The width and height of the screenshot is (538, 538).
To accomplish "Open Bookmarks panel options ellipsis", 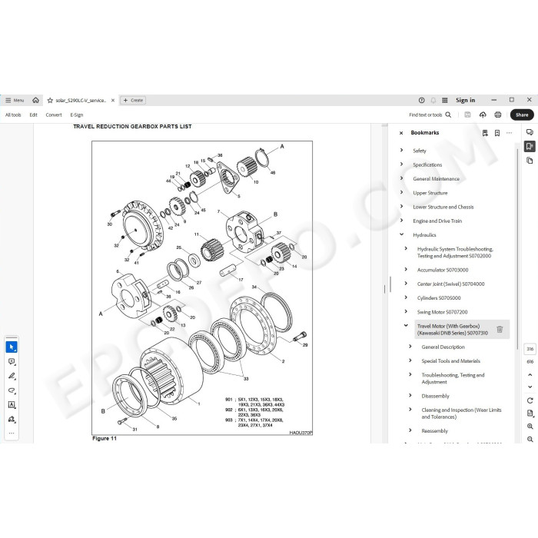I will click(x=509, y=133).
